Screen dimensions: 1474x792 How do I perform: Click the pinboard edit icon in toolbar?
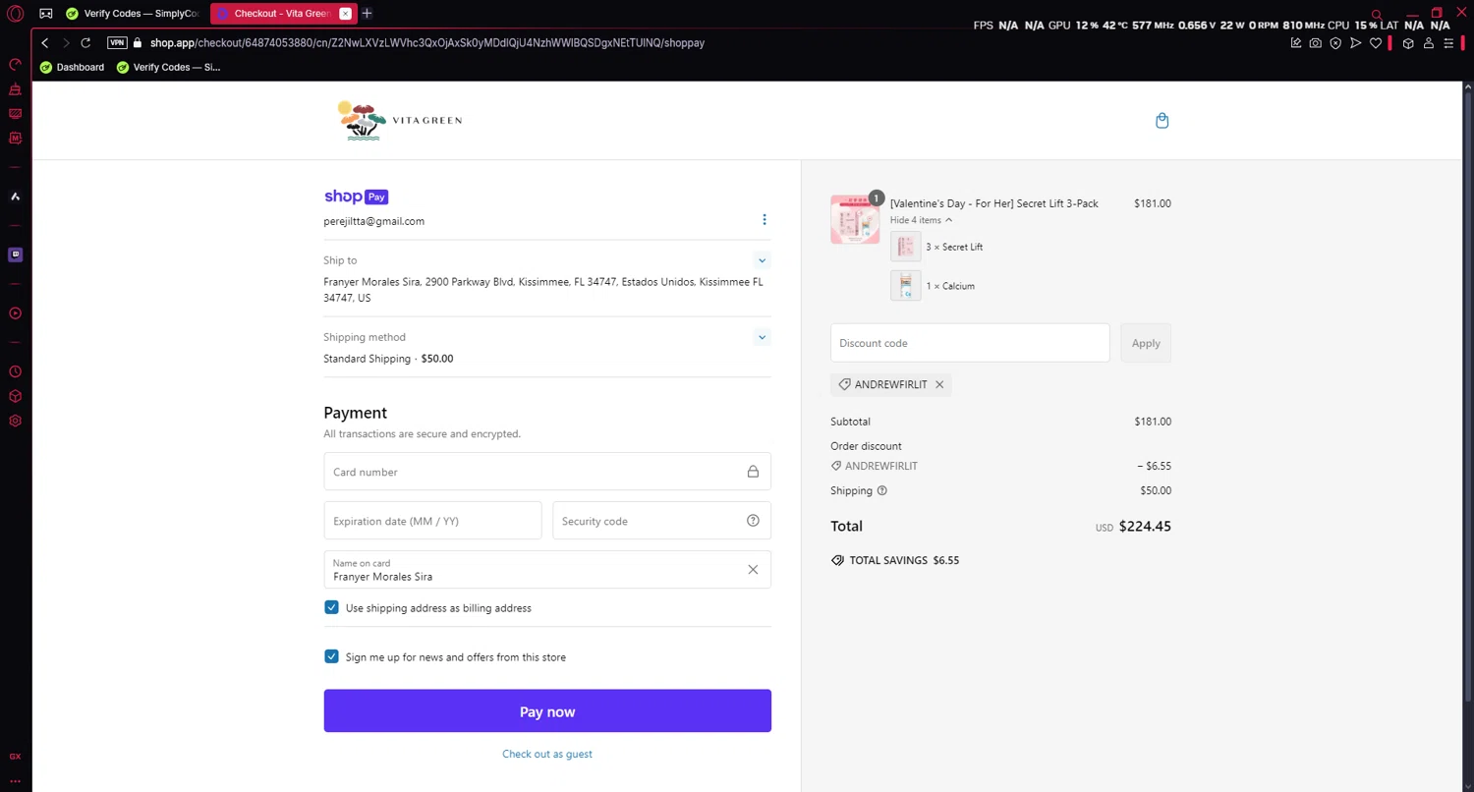pyautogui.click(x=1296, y=43)
